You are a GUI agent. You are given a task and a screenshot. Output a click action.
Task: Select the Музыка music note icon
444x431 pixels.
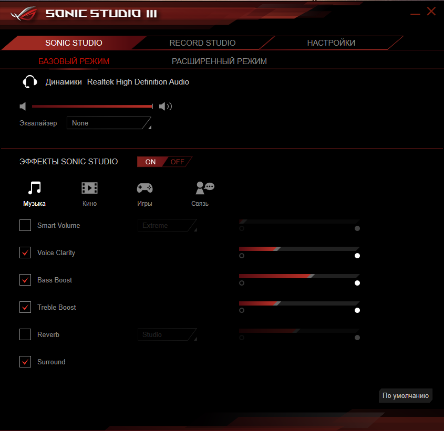pos(35,187)
